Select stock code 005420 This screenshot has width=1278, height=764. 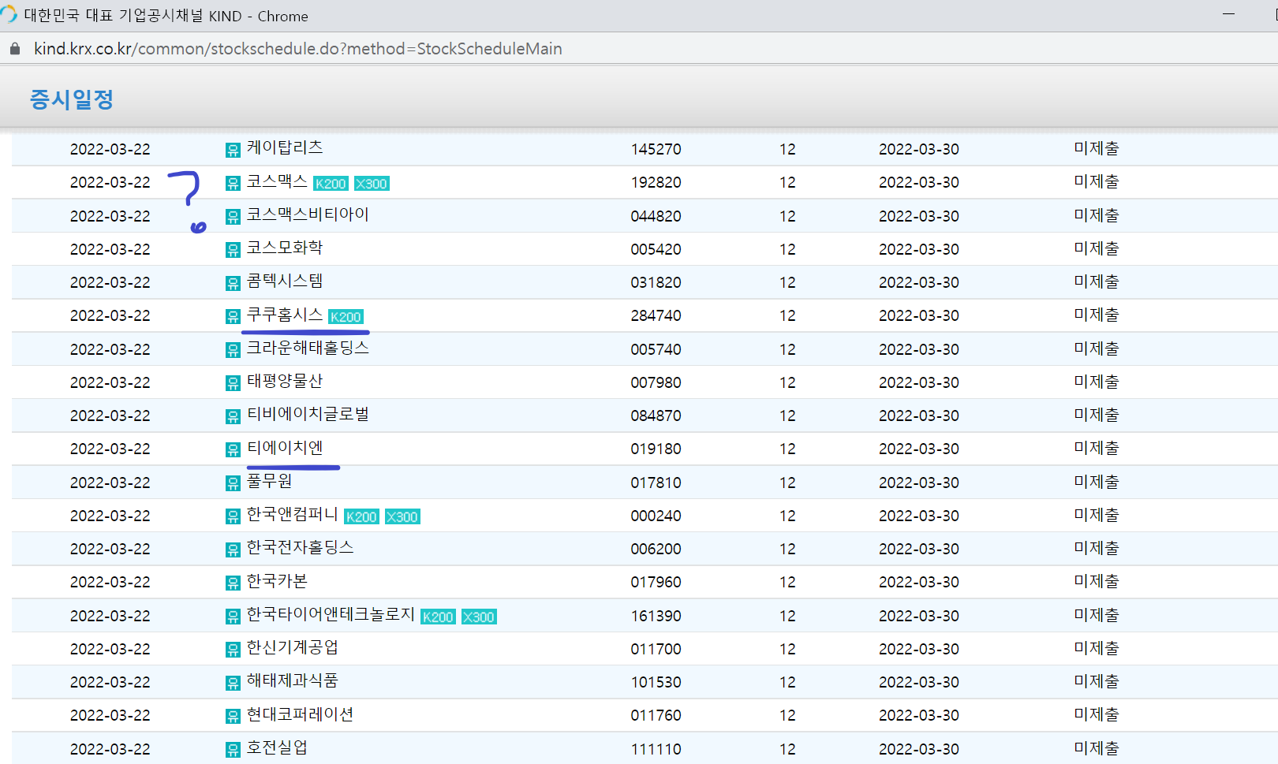pos(656,249)
